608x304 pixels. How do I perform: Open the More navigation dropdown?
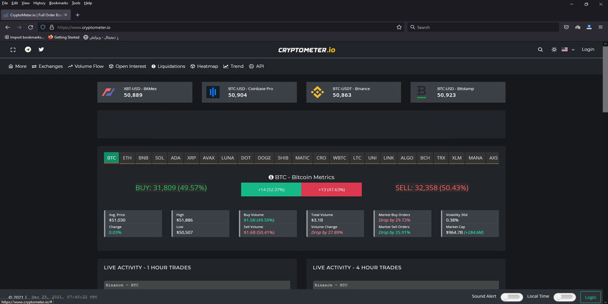pyautogui.click(x=17, y=66)
